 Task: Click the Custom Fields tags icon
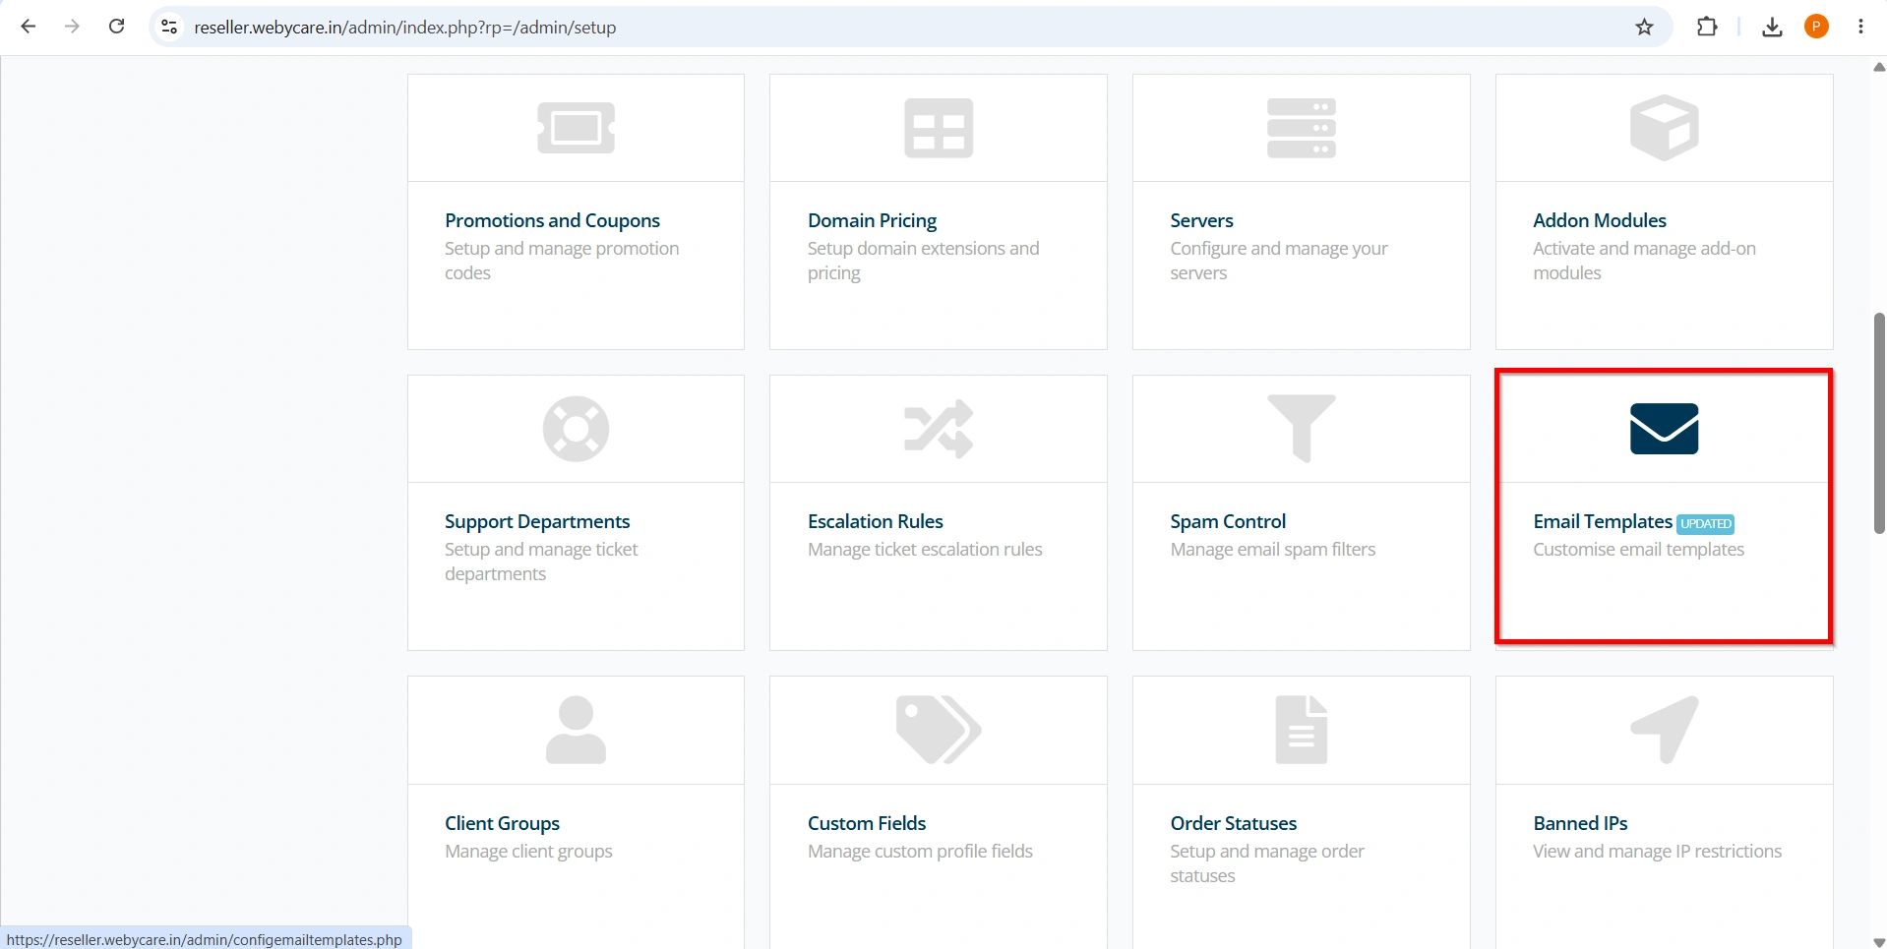[939, 730]
